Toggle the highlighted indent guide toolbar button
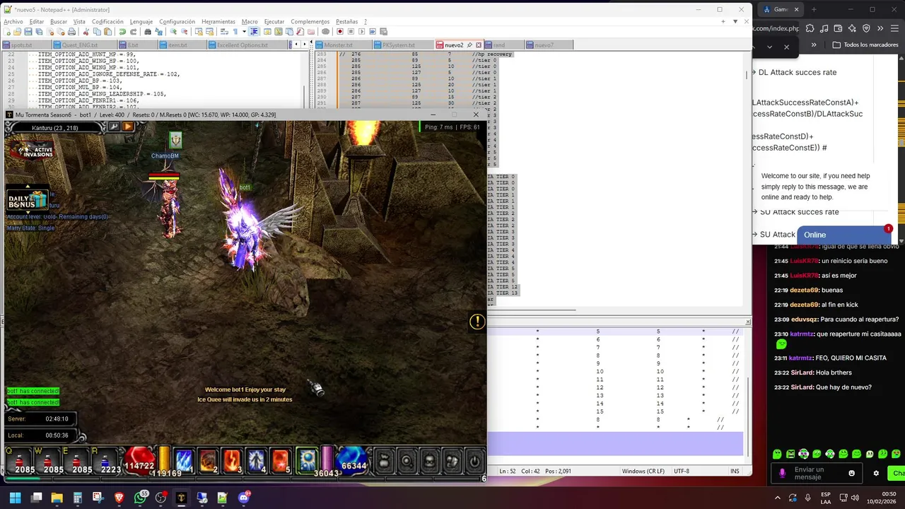Image resolution: width=905 pixels, height=509 pixels. [x=254, y=31]
